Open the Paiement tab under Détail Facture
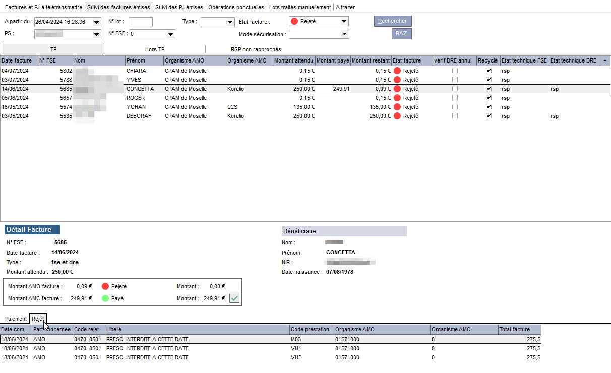Screen dimensions: 611x373 [x=16, y=319]
